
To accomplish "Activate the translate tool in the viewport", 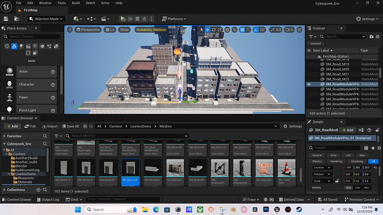I will [207, 30].
